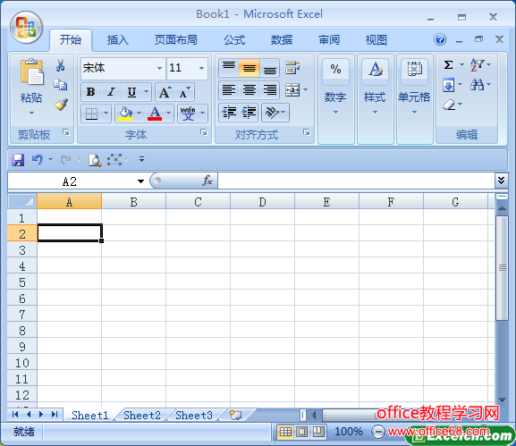Expand the formula bar chevron
The height and width of the screenshot is (446, 516).
pyautogui.click(x=501, y=181)
